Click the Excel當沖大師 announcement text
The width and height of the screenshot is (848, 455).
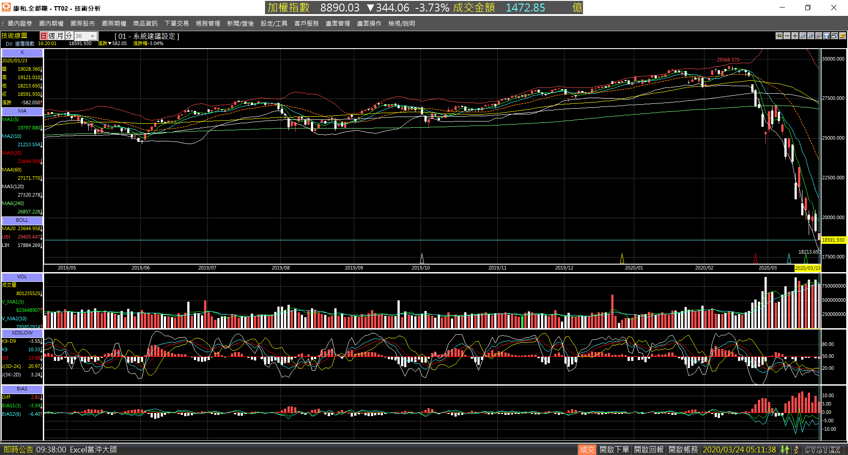[93, 450]
